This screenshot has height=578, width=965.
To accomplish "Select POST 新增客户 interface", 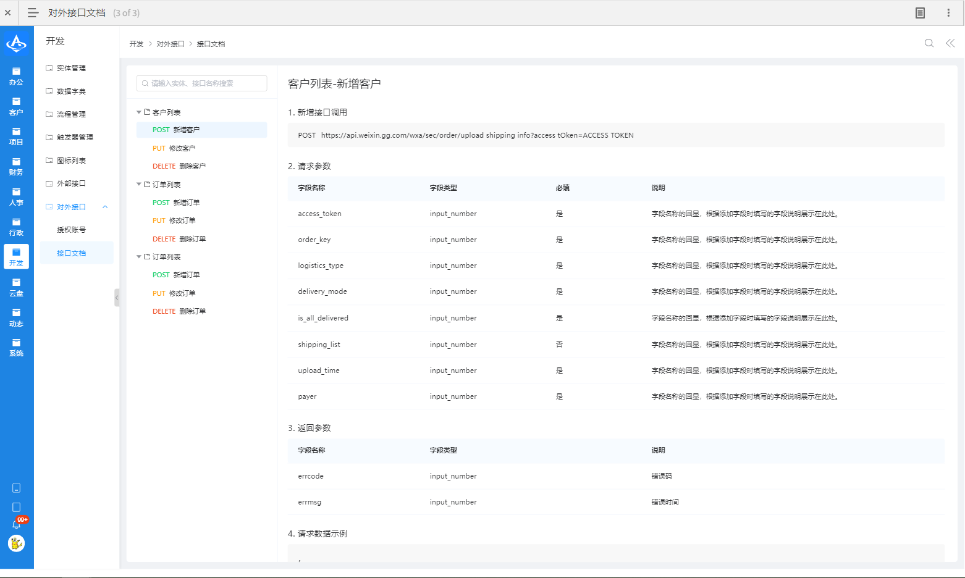I will coord(202,130).
